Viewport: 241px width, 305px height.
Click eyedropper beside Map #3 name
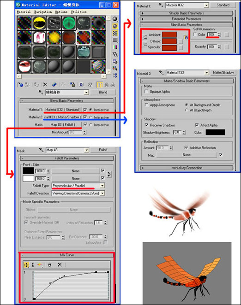coord(41,150)
